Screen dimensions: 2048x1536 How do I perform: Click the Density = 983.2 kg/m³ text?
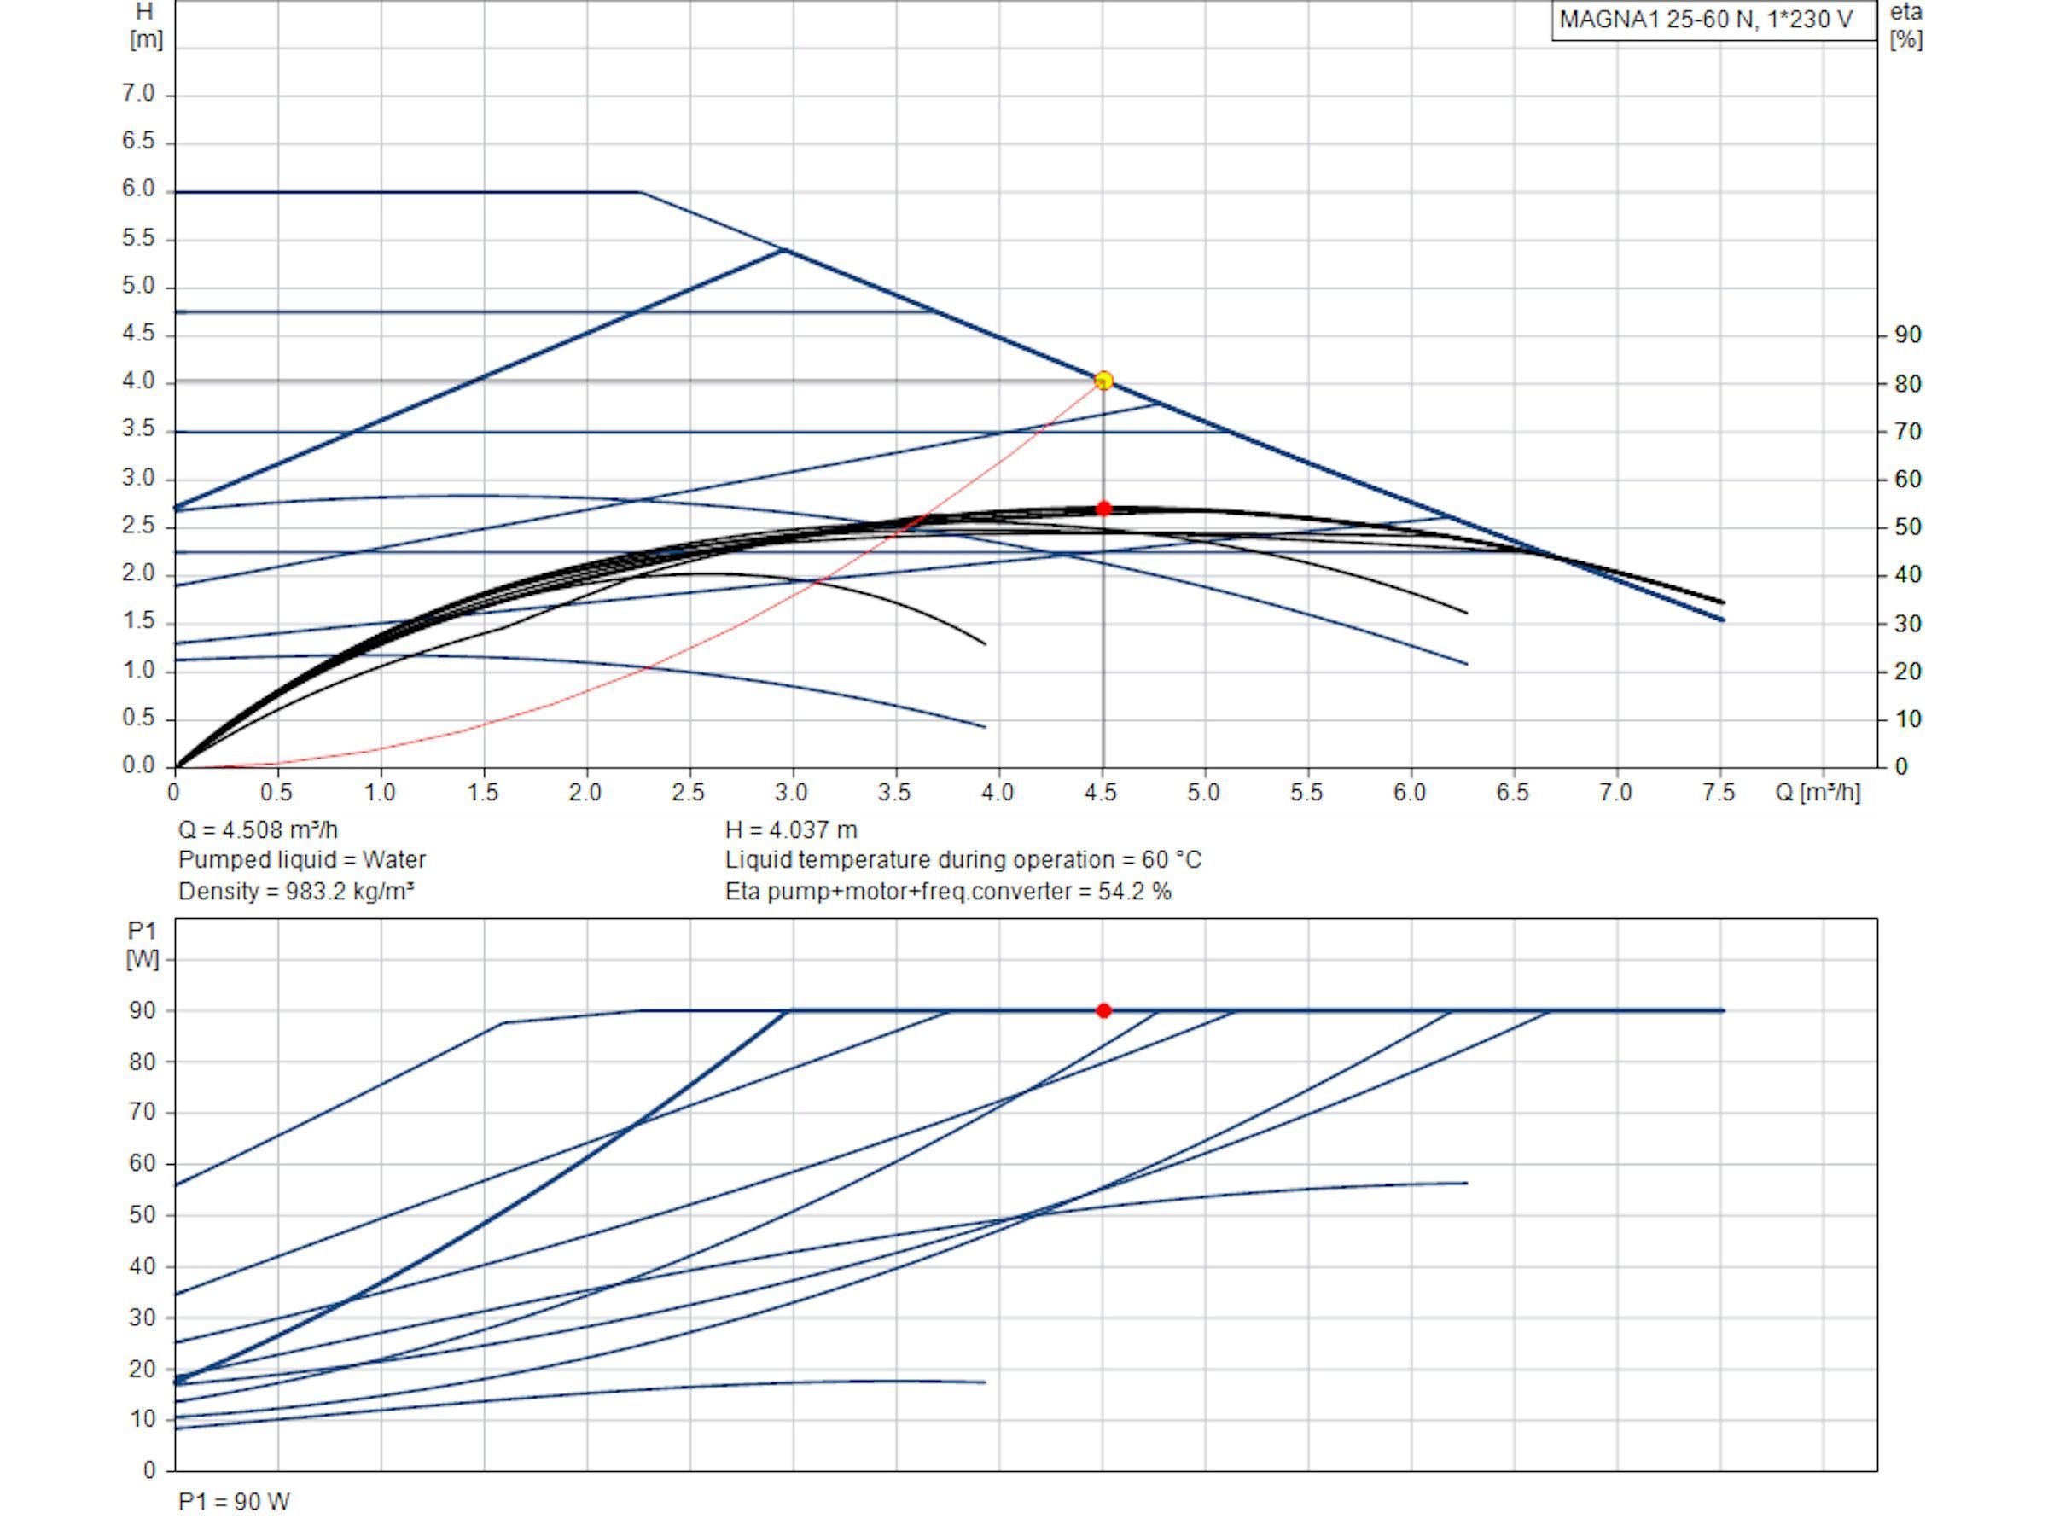point(296,892)
